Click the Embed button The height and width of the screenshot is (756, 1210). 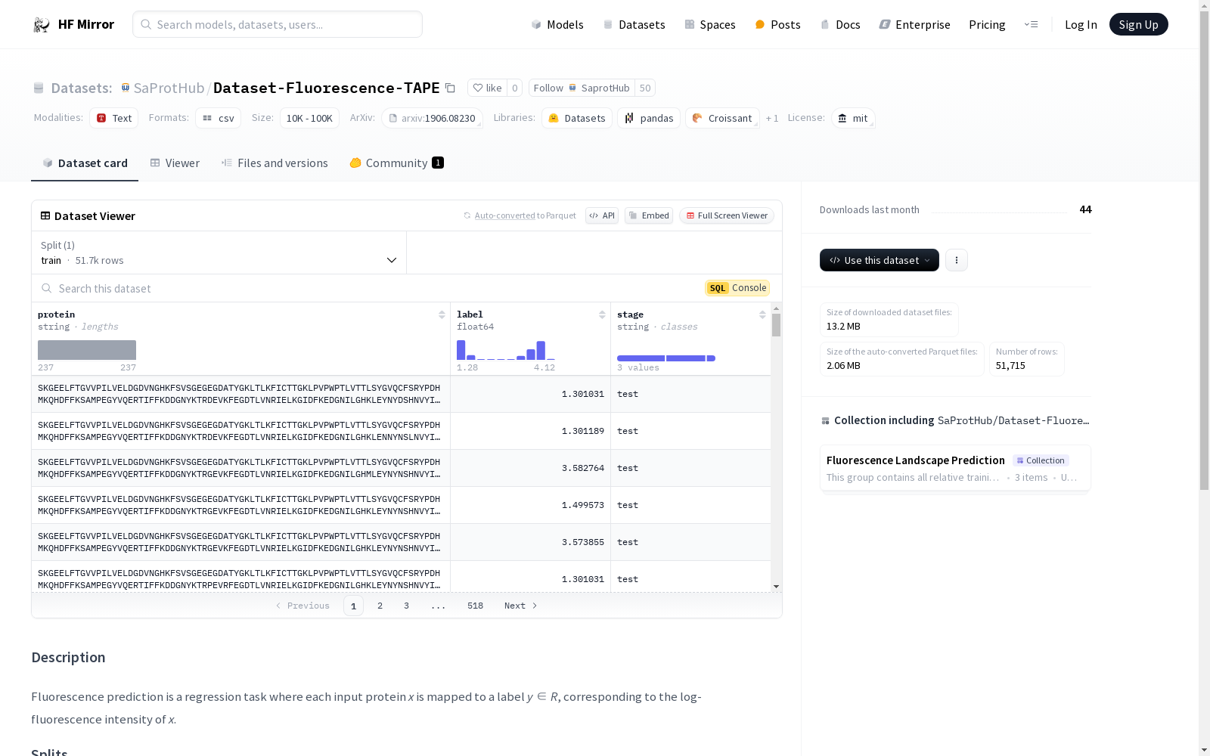649,215
